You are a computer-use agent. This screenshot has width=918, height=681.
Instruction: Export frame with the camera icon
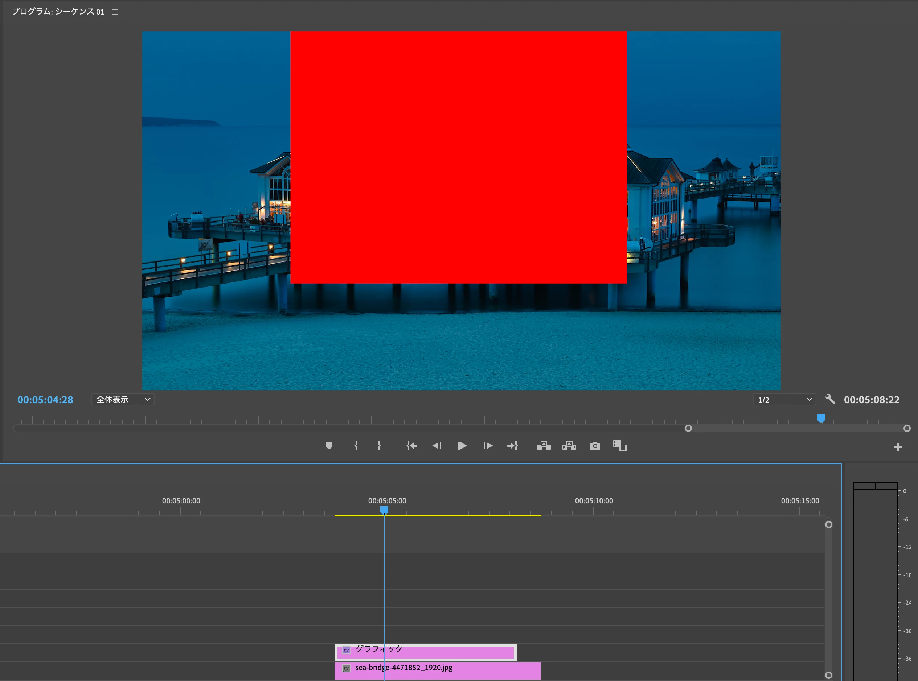(x=595, y=446)
